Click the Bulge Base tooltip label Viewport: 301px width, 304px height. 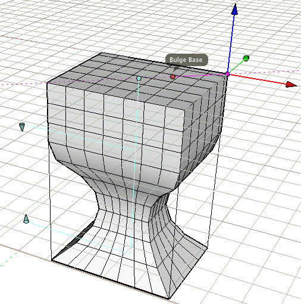[x=186, y=60]
